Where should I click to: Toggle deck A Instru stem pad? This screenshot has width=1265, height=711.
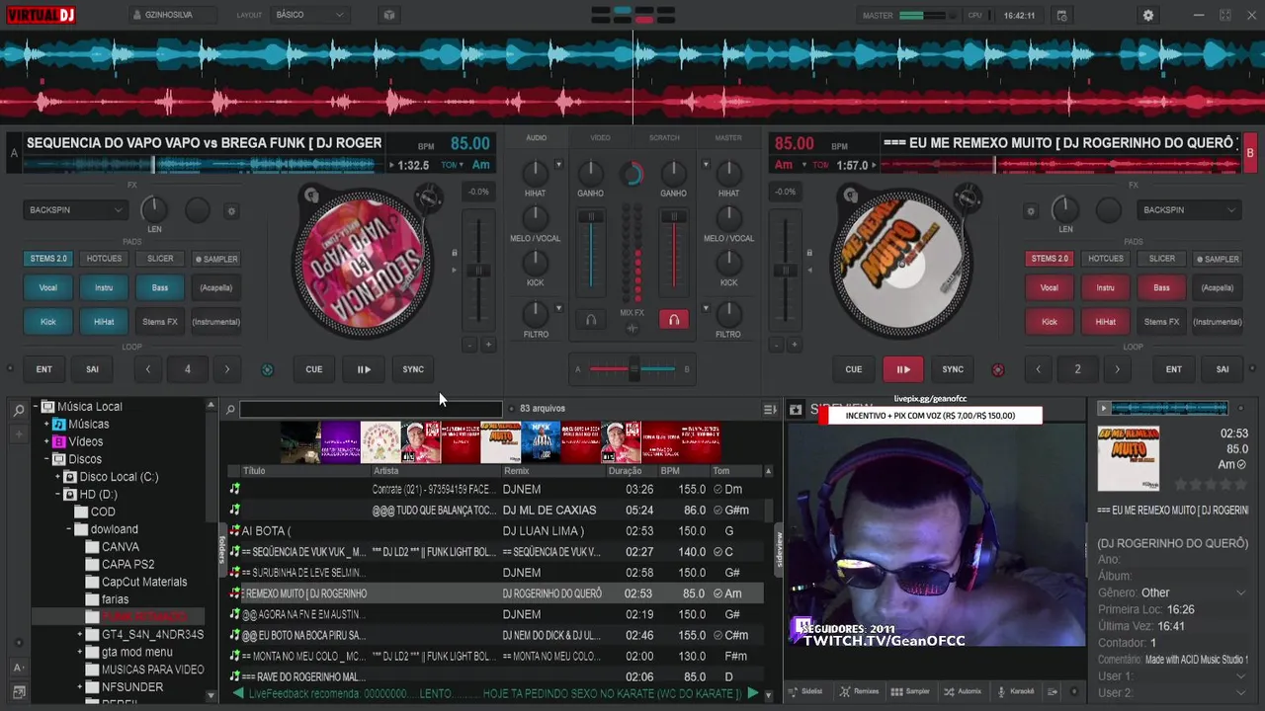[x=104, y=287]
